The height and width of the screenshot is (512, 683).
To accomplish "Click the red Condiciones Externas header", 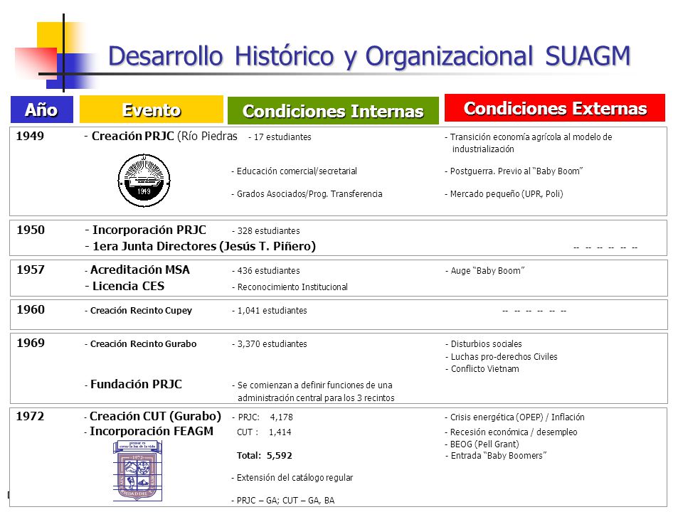I will (554, 107).
